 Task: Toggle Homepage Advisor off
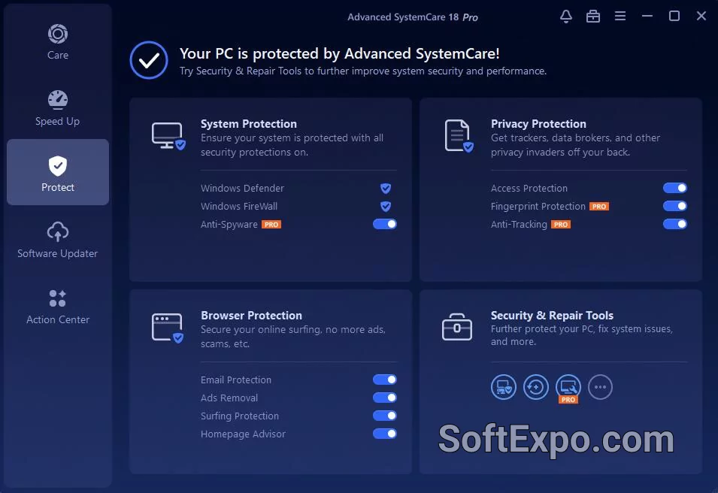coord(385,434)
